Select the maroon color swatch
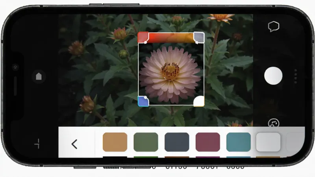This screenshot has width=315, height=177. coord(208,142)
